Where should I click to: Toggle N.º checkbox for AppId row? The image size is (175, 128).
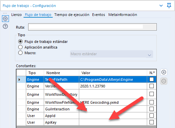151,116
